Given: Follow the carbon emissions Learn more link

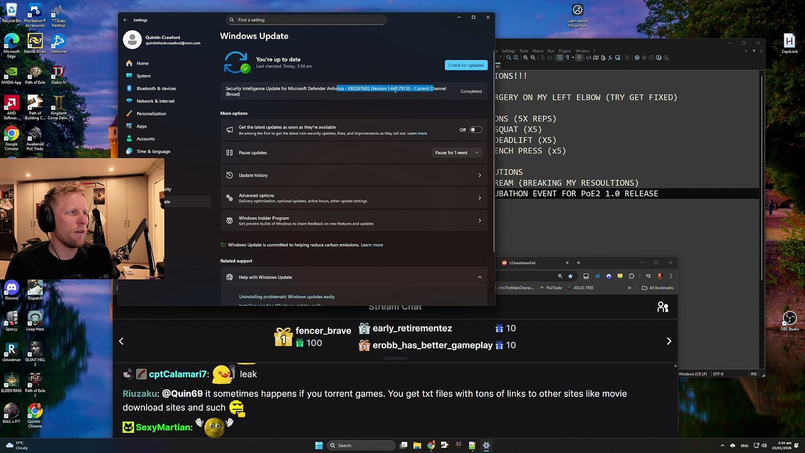Looking at the screenshot, I should tap(372, 245).
